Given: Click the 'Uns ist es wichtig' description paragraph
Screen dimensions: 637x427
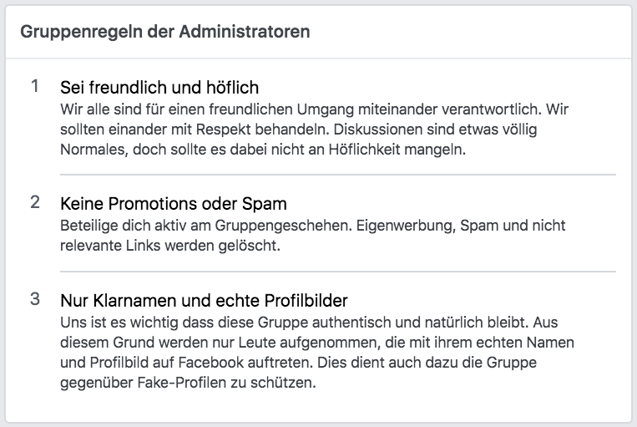Looking at the screenshot, I should 317,352.
